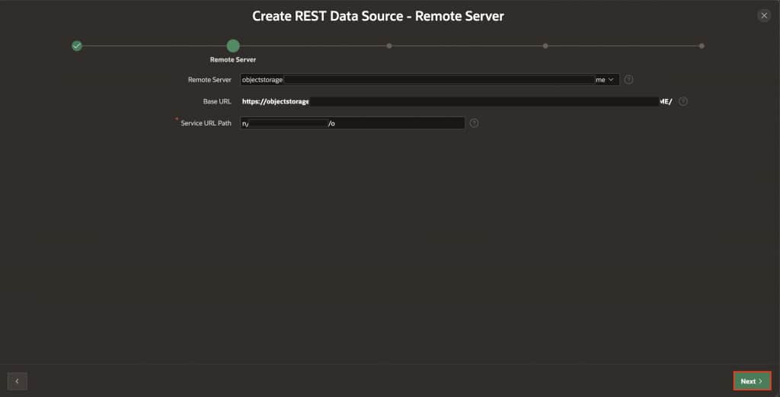
Task: Focus the Service URL Path input
Action: click(x=396, y=123)
